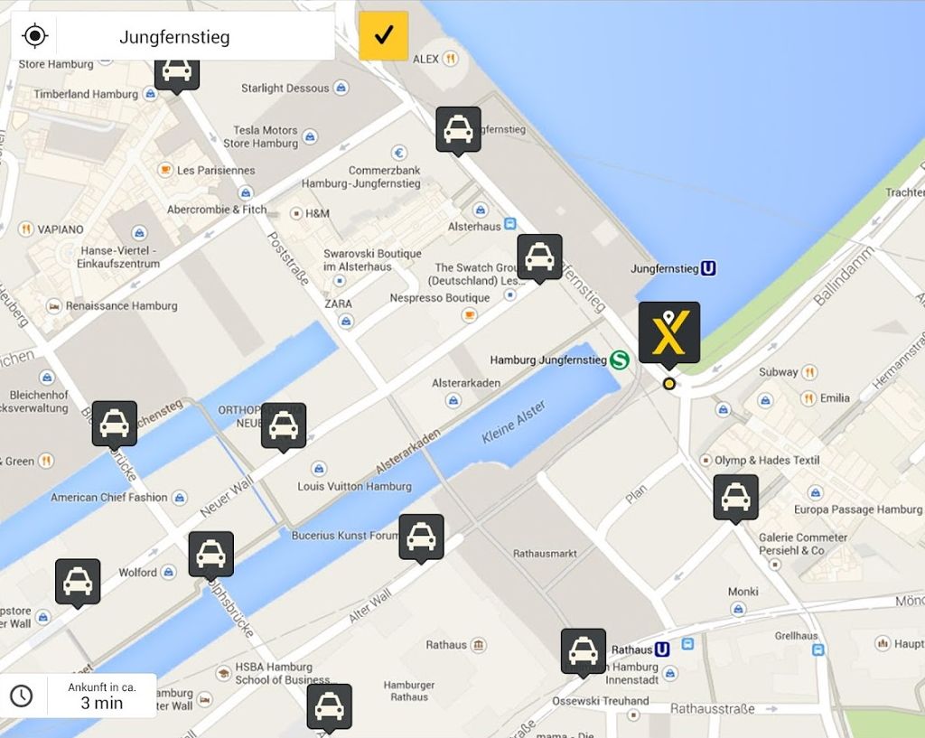Open the Rathaus landmark marker
This screenshot has width=925, height=738.
(x=479, y=645)
